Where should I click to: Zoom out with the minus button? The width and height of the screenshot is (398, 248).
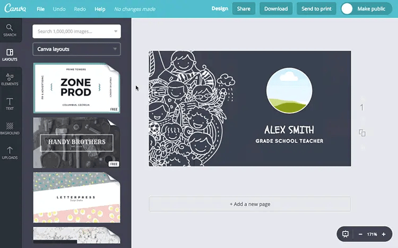pyautogui.click(x=360, y=234)
